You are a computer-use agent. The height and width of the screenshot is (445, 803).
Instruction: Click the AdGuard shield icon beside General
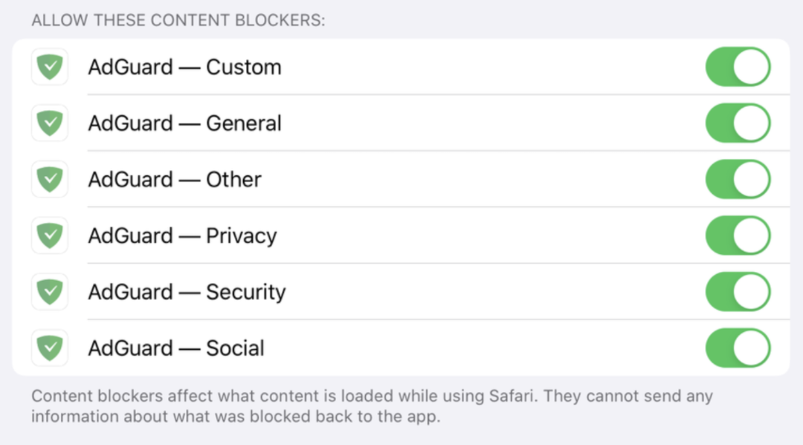(x=50, y=123)
